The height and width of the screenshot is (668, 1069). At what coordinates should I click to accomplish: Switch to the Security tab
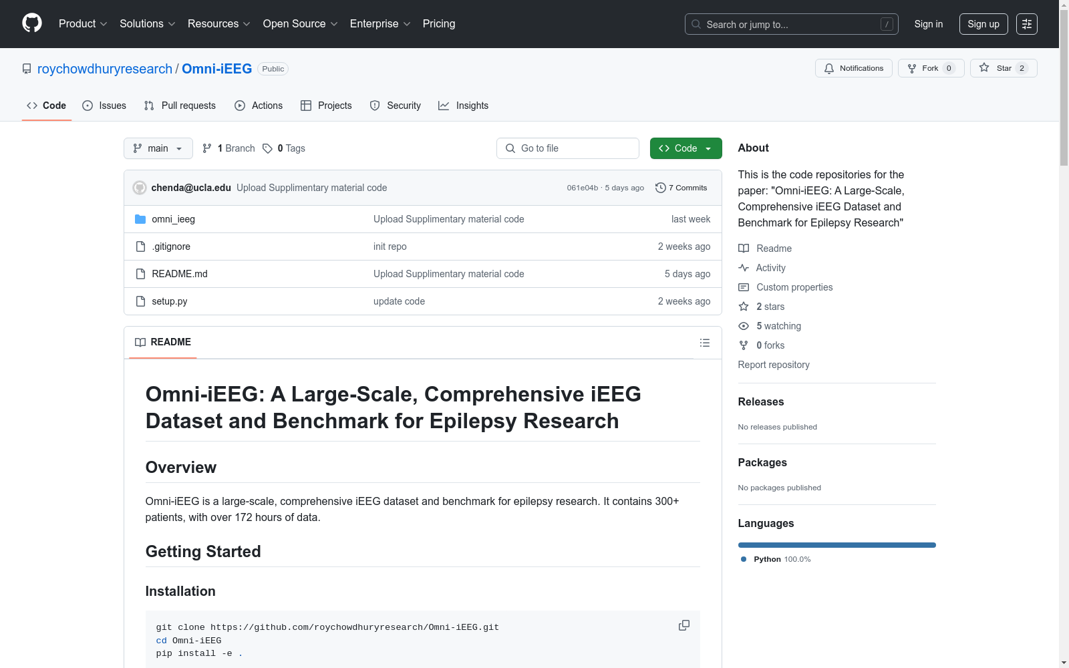[x=396, y=106]
